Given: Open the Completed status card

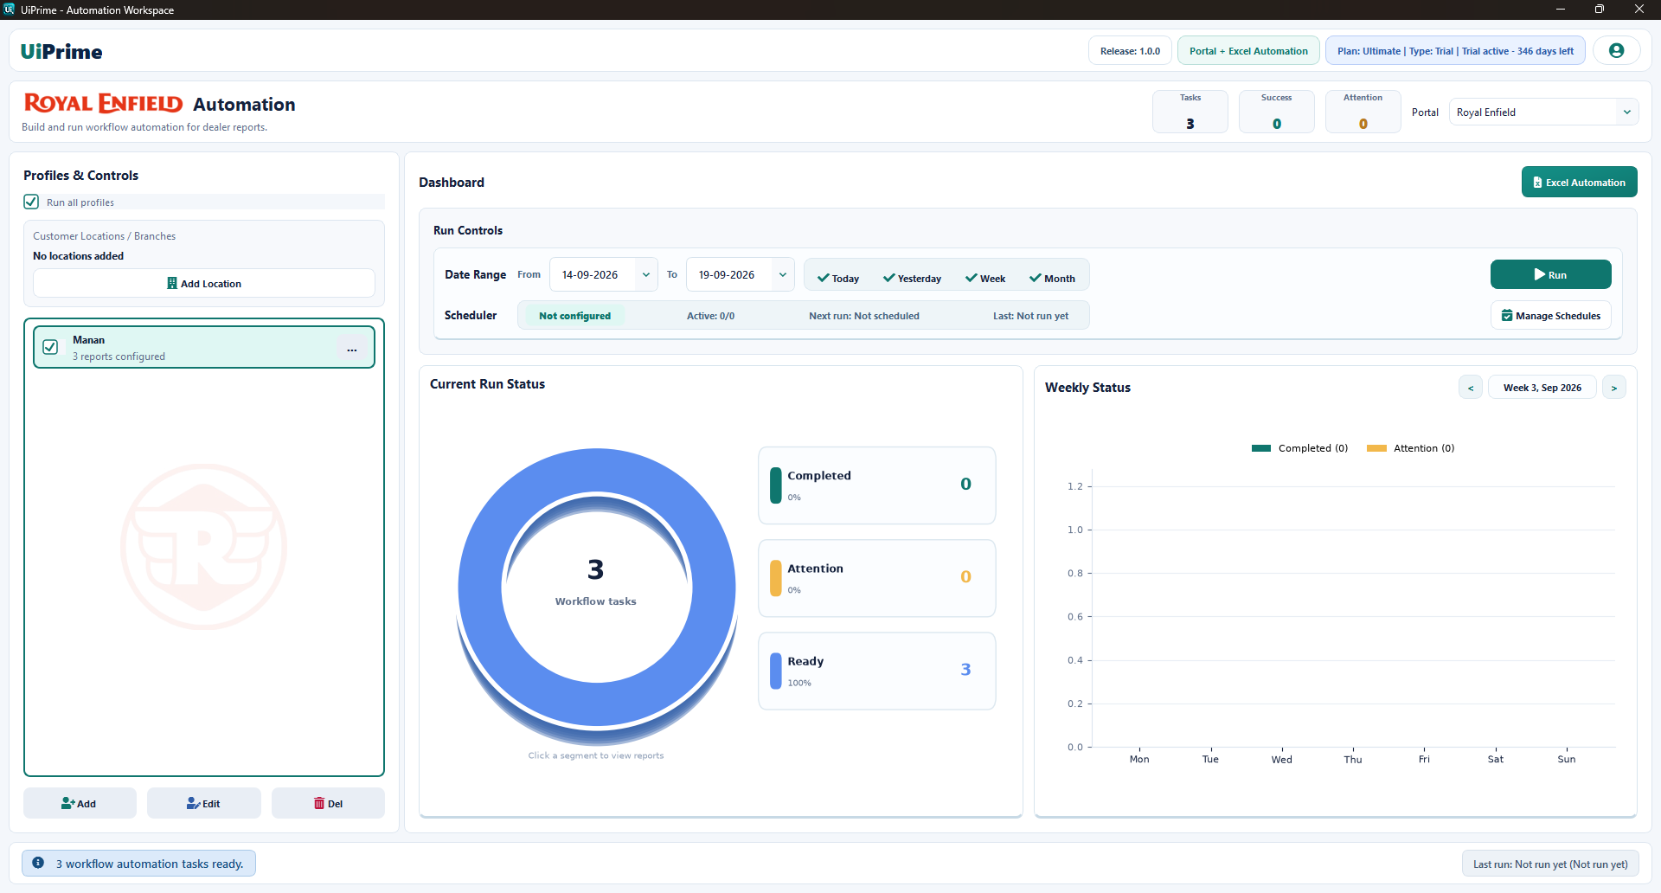Looking at the screenshot, I should click(876, 485).
